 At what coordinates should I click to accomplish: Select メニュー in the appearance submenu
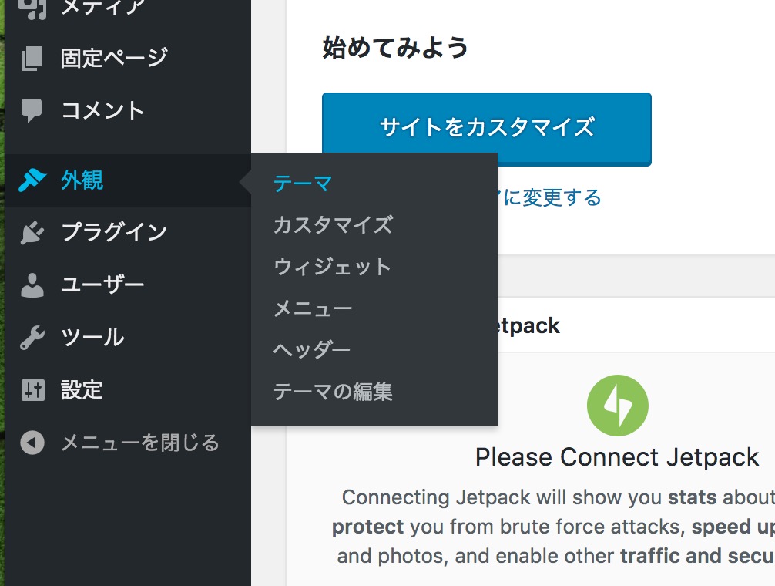click(x=313, y=308)
